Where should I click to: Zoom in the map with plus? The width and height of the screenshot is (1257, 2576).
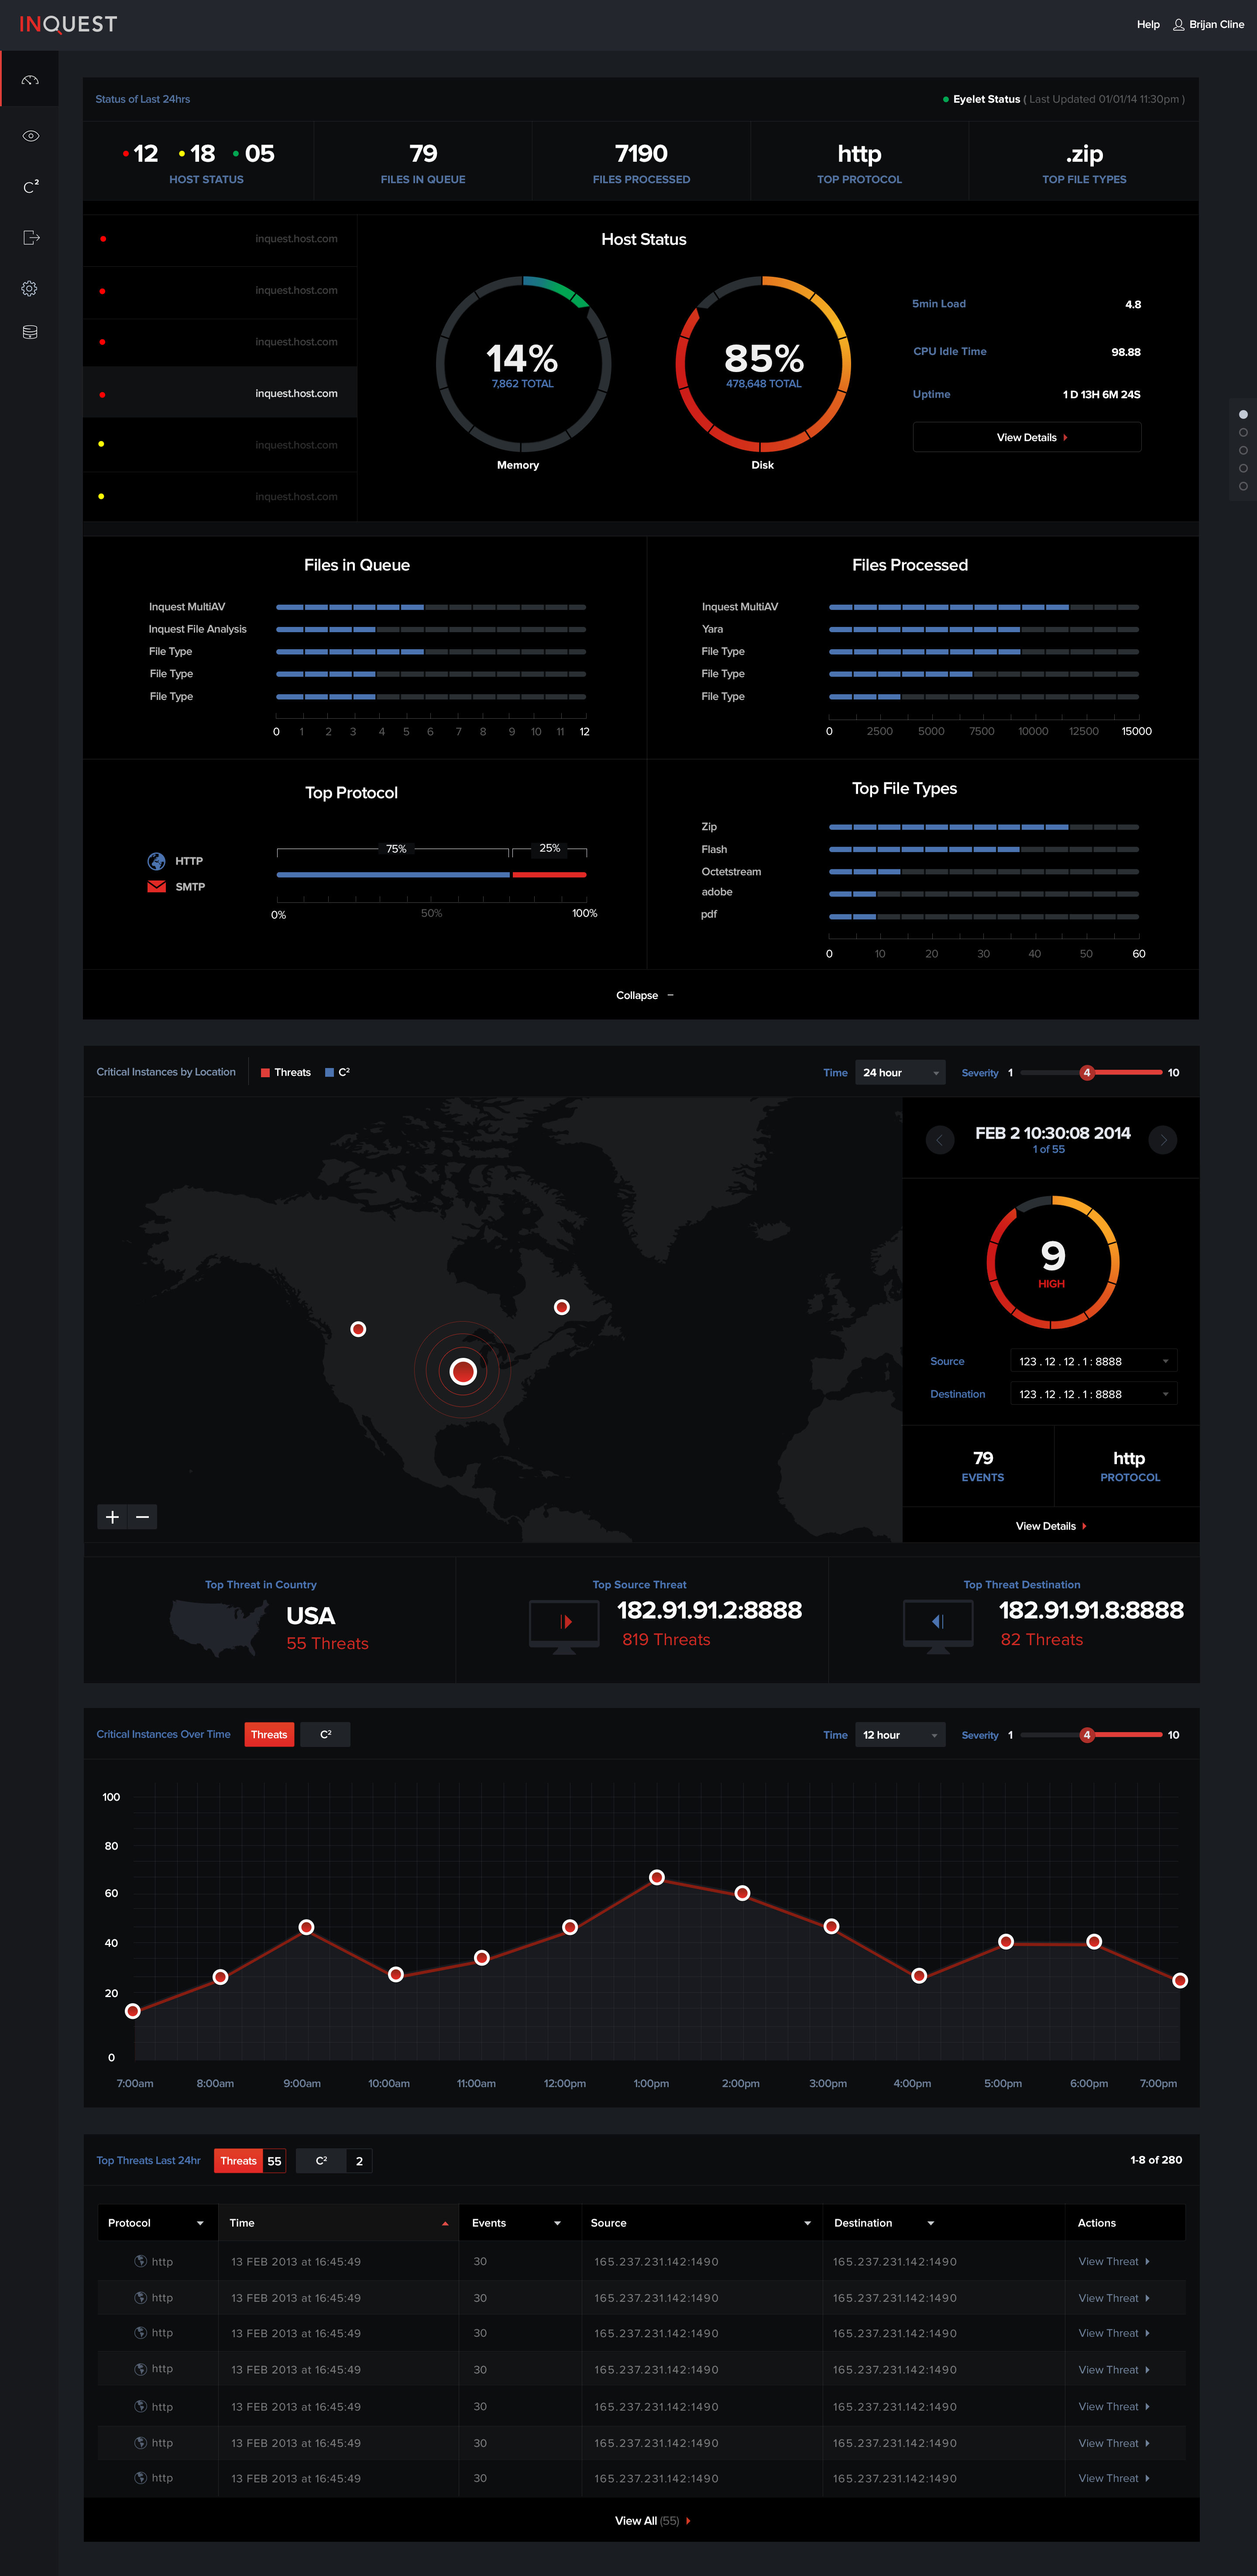[113, 1517]
